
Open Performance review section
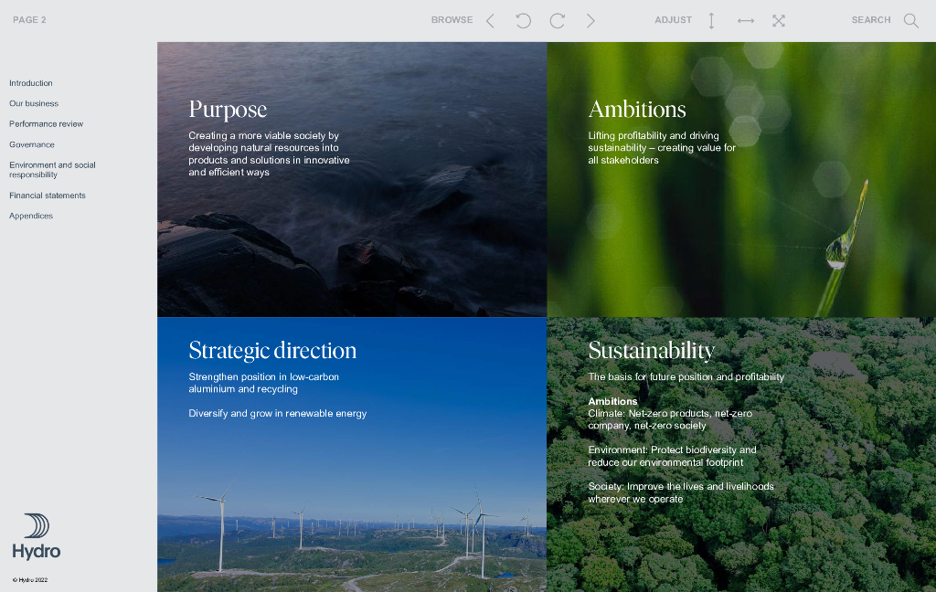coord(46,124)
